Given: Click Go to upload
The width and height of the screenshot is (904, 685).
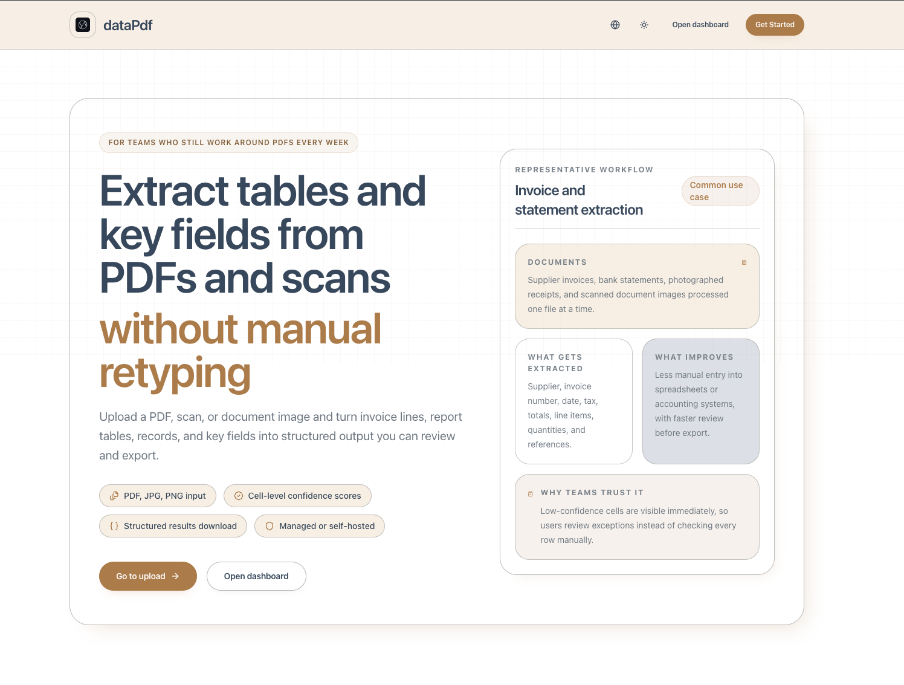Looking at the screenshot, I should click(147, 576).
